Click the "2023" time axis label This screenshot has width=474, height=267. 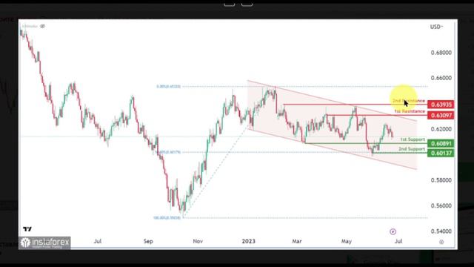click(249, 241)
